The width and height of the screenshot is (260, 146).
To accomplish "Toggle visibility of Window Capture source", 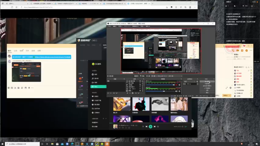I will point(140,83).
